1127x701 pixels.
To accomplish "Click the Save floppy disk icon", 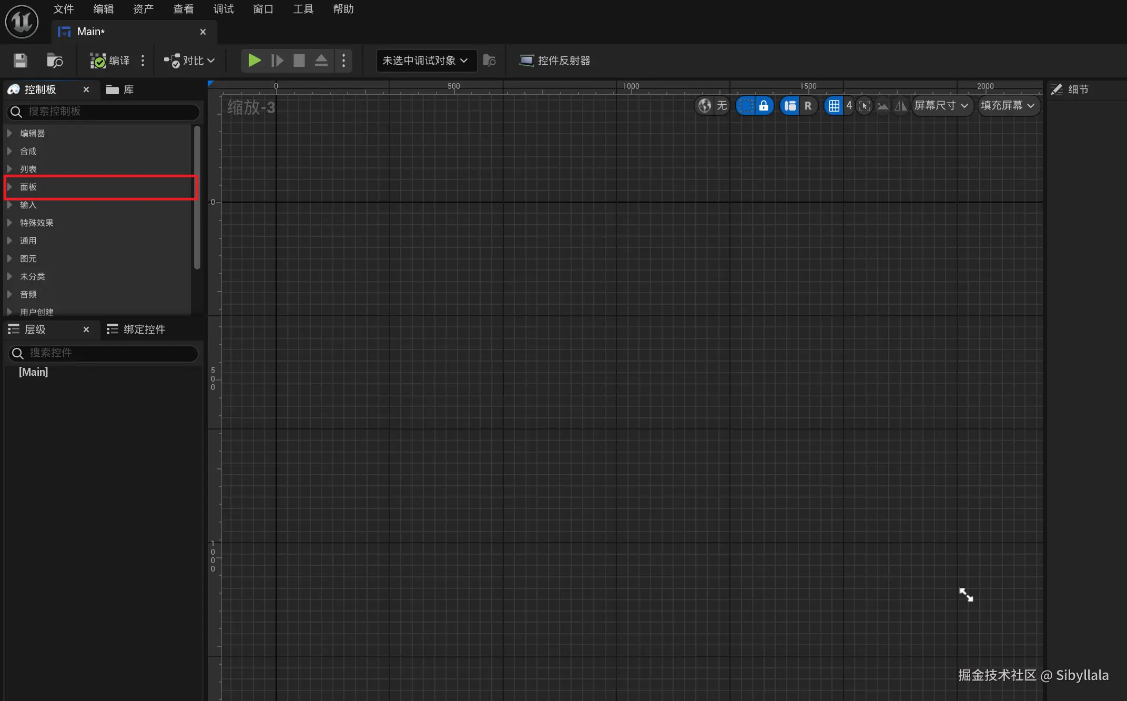I will pos(20,61).
